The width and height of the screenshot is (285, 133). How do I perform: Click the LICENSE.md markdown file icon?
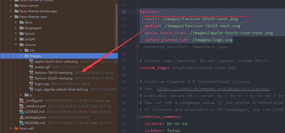22,112
